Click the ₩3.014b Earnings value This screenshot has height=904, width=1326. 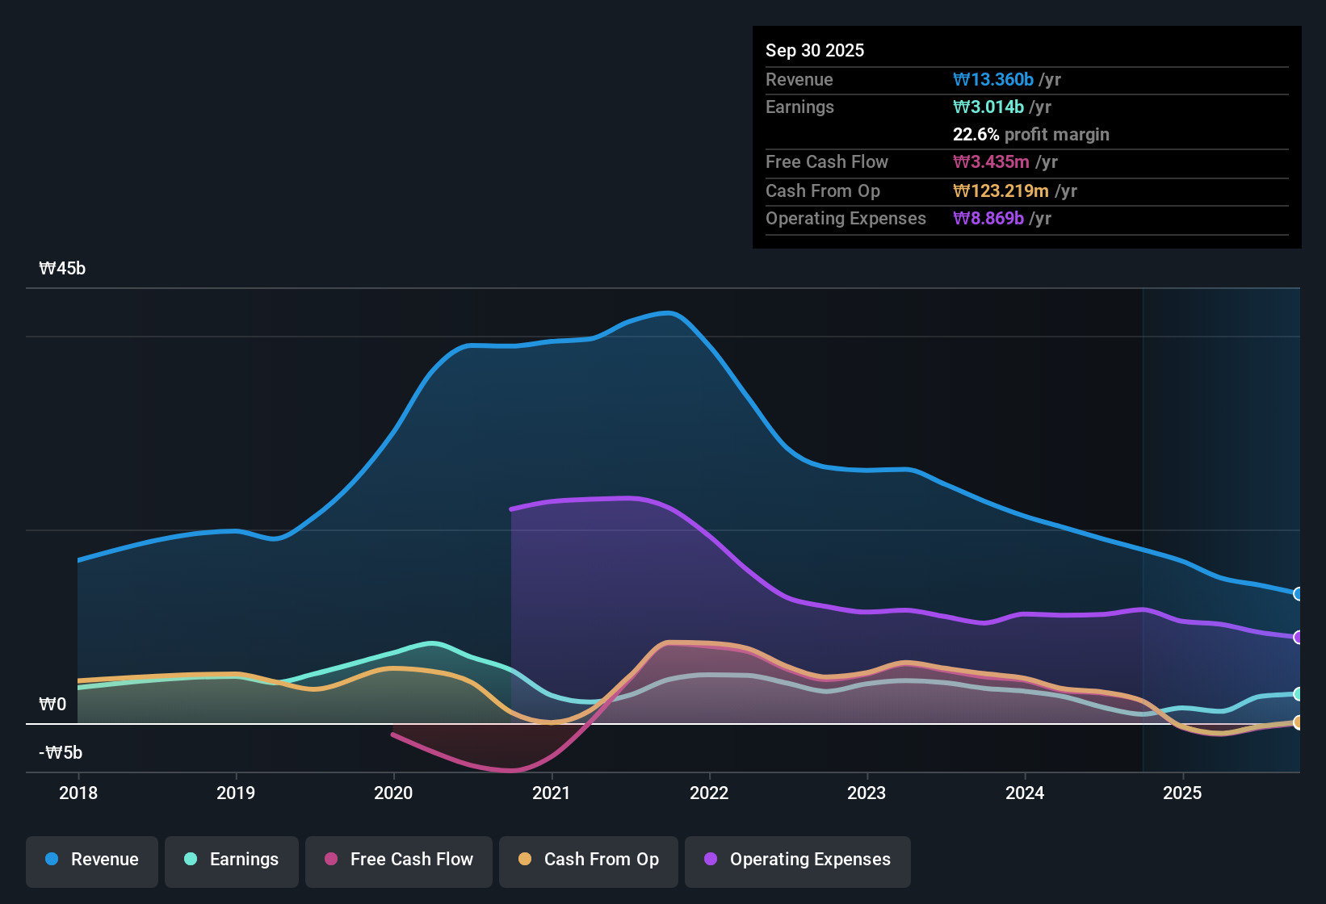pos(988,107)
